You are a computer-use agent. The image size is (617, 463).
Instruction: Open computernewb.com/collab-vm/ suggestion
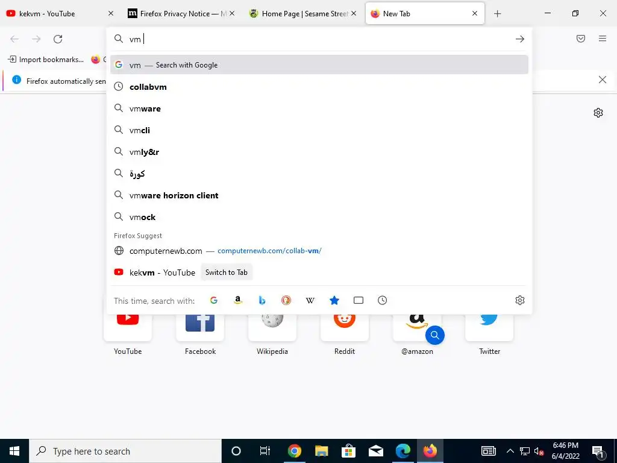pyautogui.click(x=319, y=251)
